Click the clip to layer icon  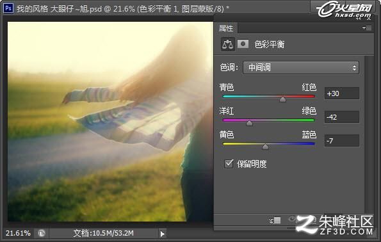275,221
